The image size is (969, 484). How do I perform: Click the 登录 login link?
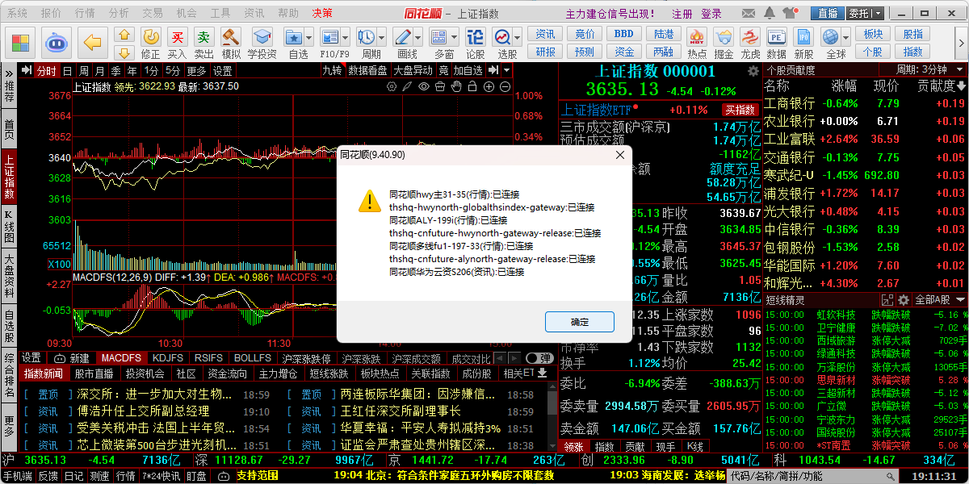[711, 14]
